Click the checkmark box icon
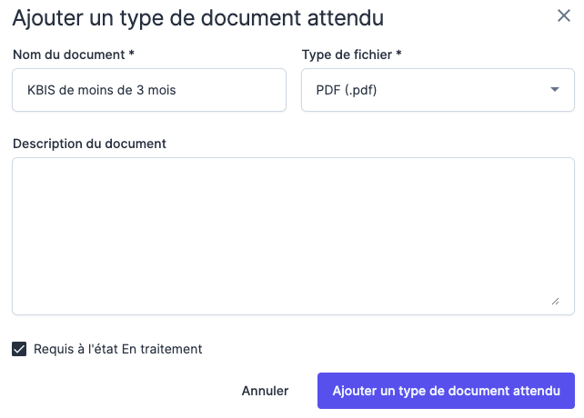The image size is (584, 418). tap(19, 349)
